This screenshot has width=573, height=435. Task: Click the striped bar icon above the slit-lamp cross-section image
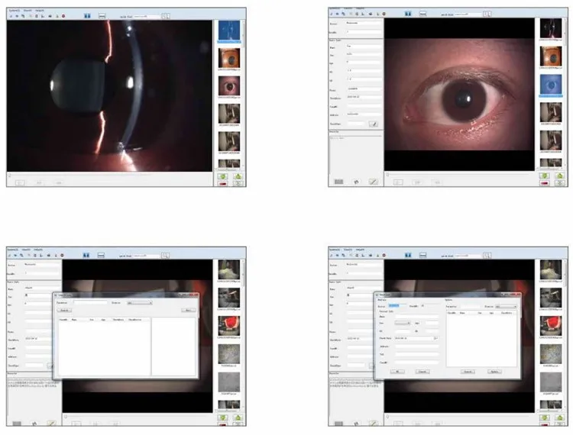point(102,16)
